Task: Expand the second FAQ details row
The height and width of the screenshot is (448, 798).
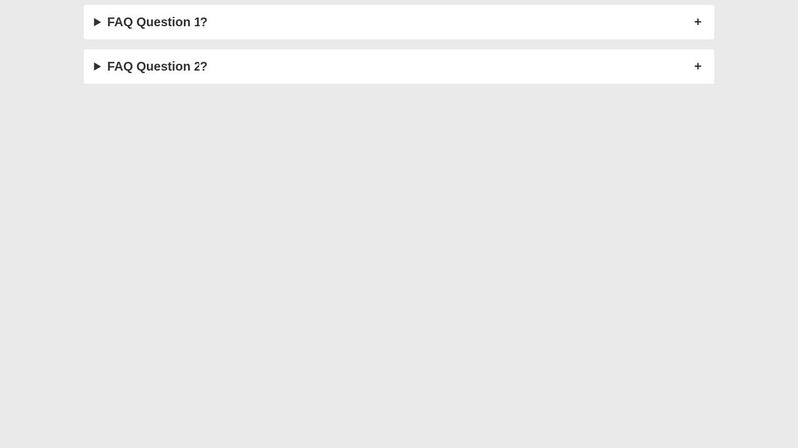Action: pos(398,66)
